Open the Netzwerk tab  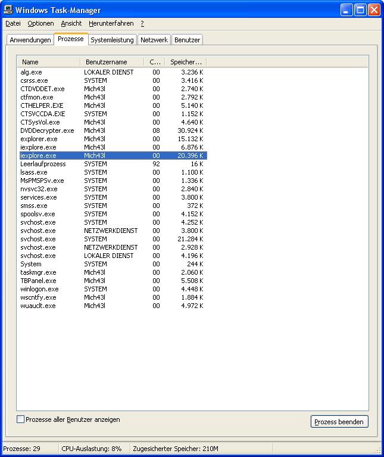154,40
